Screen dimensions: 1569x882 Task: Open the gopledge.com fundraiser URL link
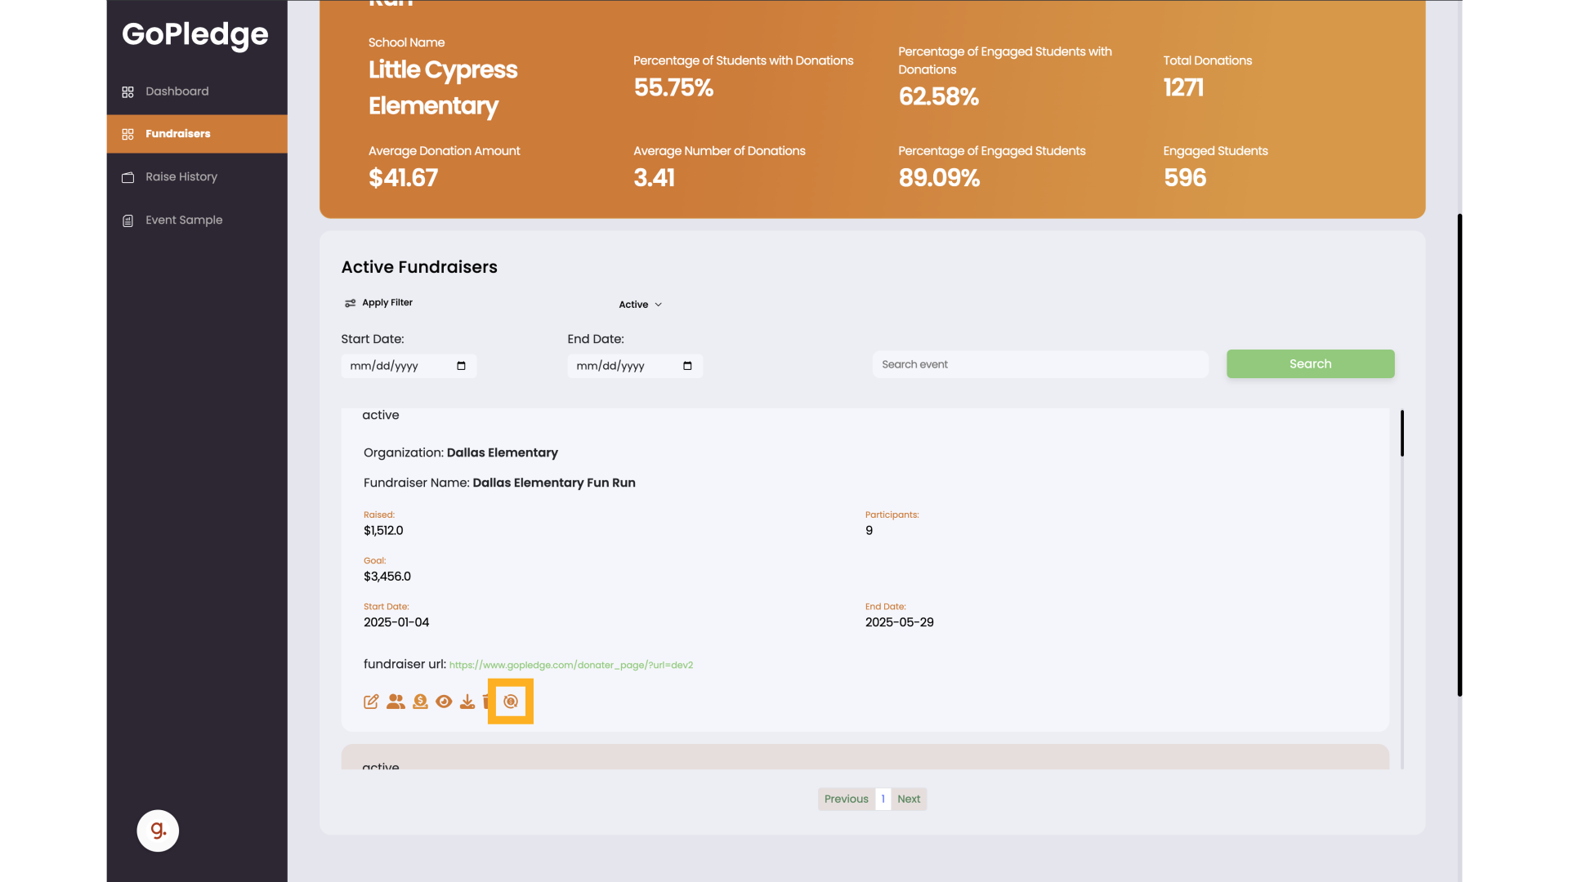click(571, 665)
